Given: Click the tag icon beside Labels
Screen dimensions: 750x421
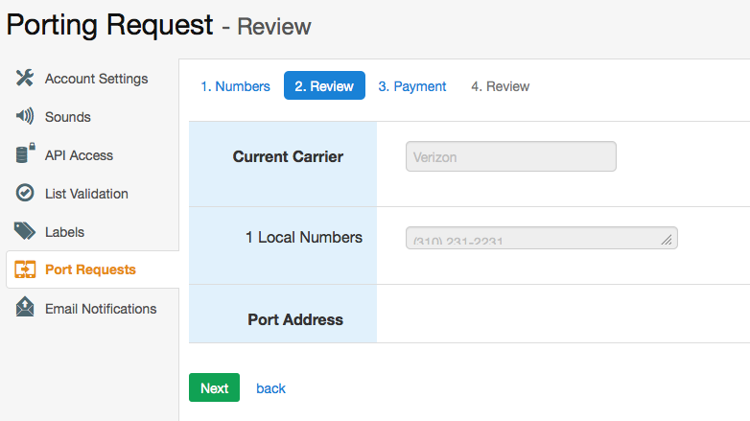Looking at the screenshot, I should [x=25, y=232].
